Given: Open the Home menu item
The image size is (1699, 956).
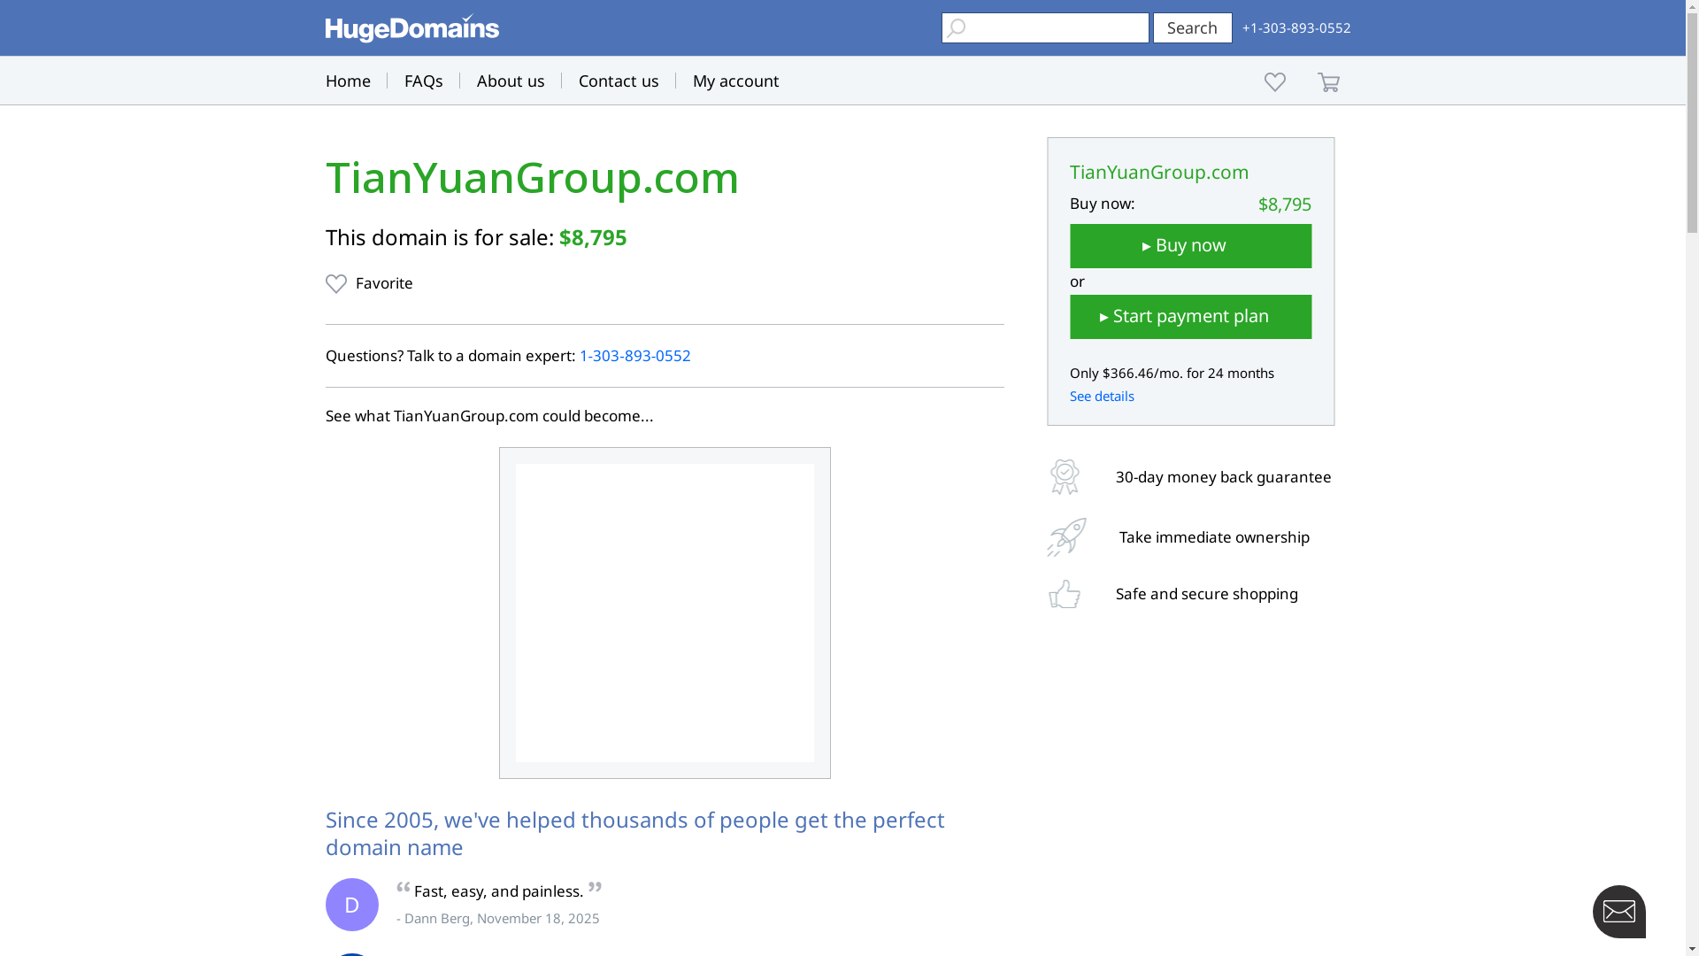Looking at the screenshot, I should [x=348, y=81].
